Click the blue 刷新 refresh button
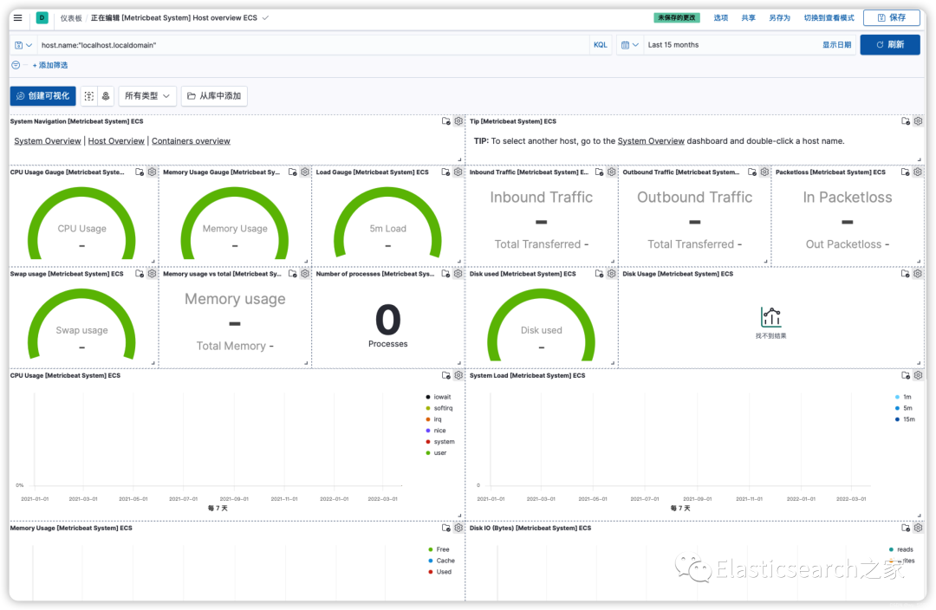936x610 pixels. [889, 45]
